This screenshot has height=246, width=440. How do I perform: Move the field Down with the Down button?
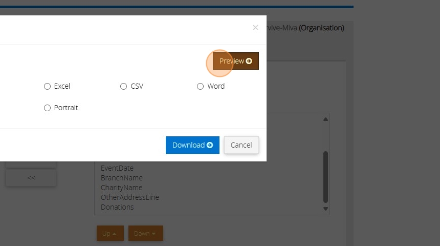click(145, 233)
